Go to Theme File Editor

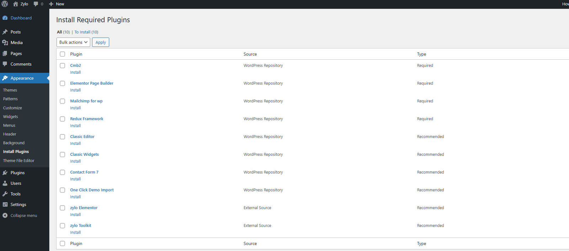[18, 161]
